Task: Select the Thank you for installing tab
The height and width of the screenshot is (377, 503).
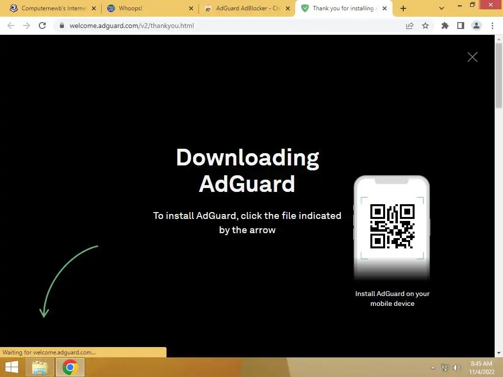Action: point(342,8)
